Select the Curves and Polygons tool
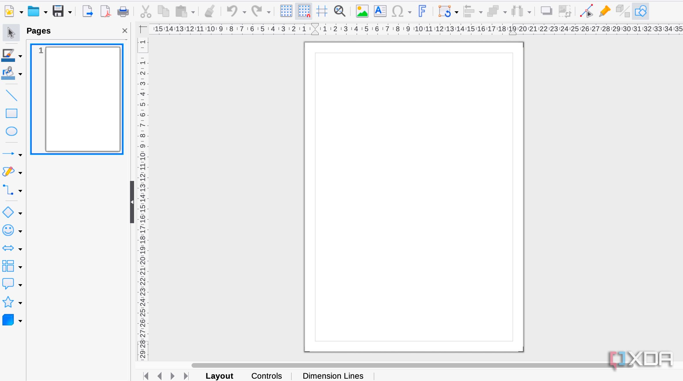683x381 pixels. click(8, 172)
